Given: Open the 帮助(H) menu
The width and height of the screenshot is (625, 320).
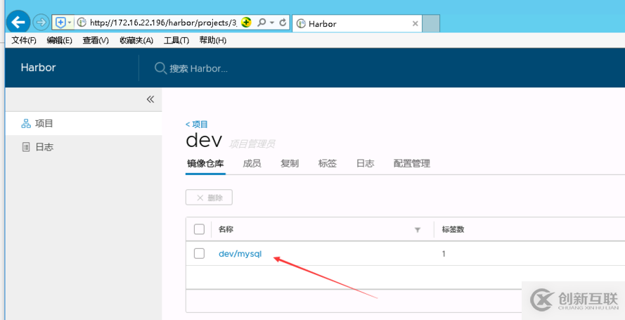Looking at the screenshot, I should pyautogui.click(x=213, y=40).
